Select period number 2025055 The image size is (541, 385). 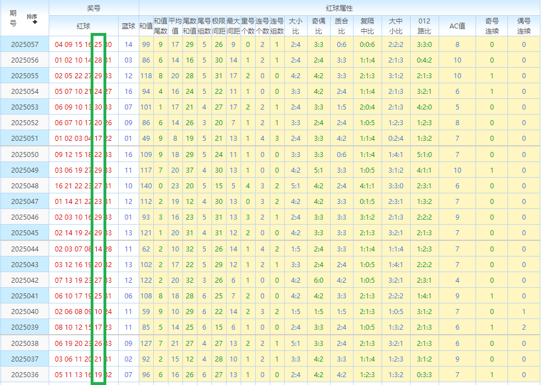point(25,76)
